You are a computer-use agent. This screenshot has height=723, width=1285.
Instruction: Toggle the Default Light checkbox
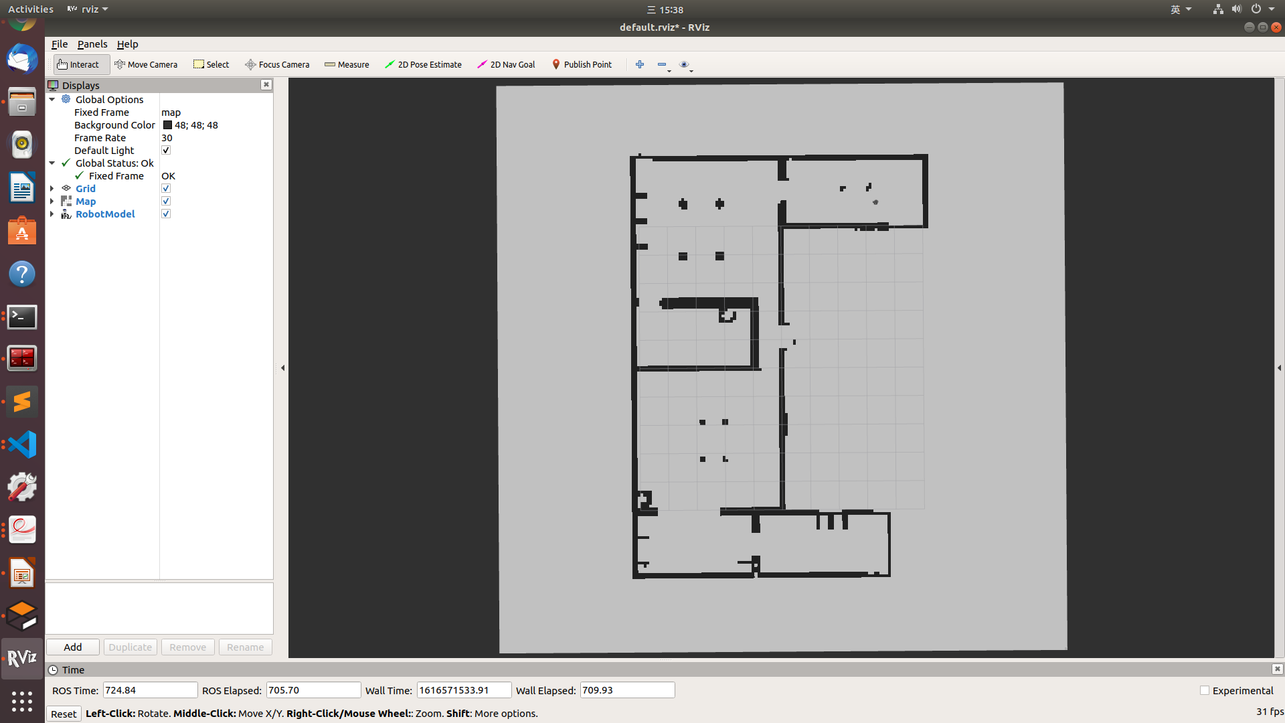click(x=166, y=150)
